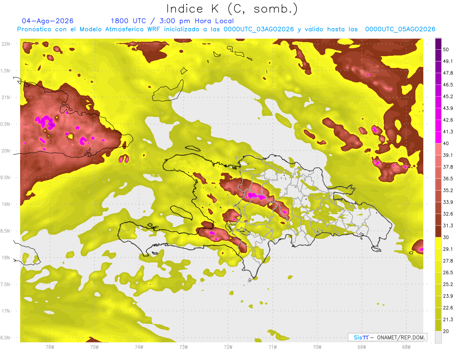456x352 pixels.
Task: Click the "20N" latitude label
Action: pyautogui.click(x=6, y=151)
